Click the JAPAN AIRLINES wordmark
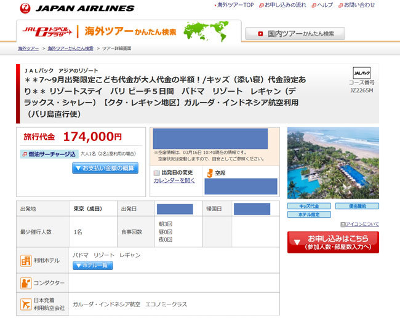 coord(85,9)
